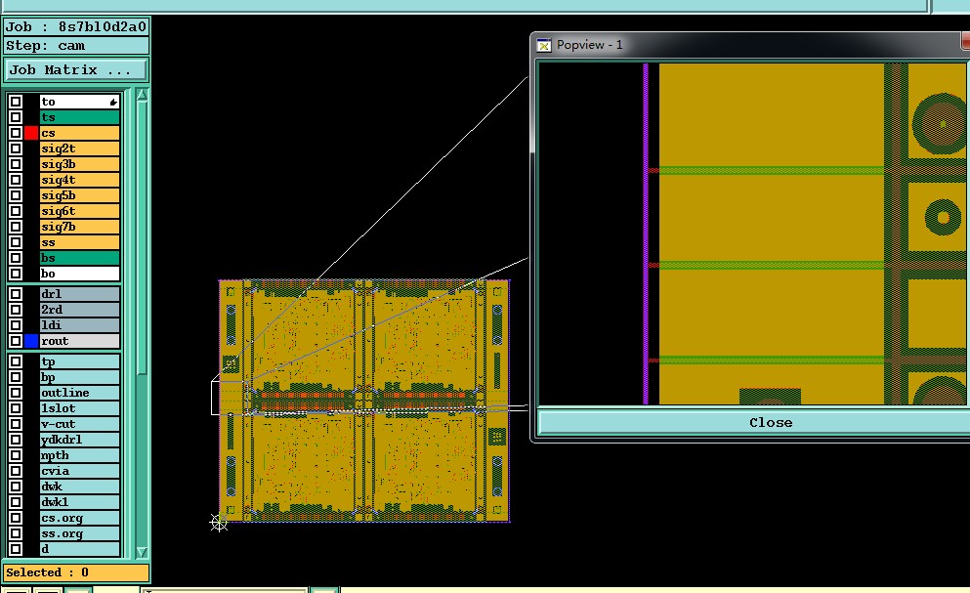Select the dwk1 layer row
The image size is (970, 593).
pyautogui.click(x=80, y=502)
